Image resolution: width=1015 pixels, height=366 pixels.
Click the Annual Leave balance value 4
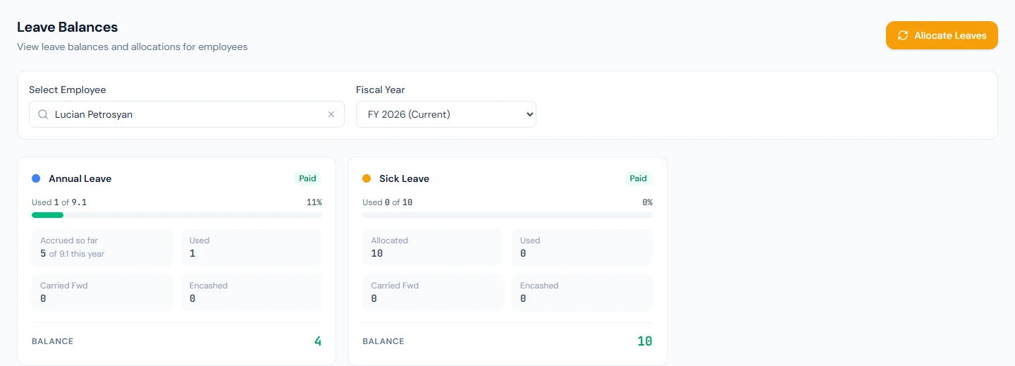(x=318, y=341)
